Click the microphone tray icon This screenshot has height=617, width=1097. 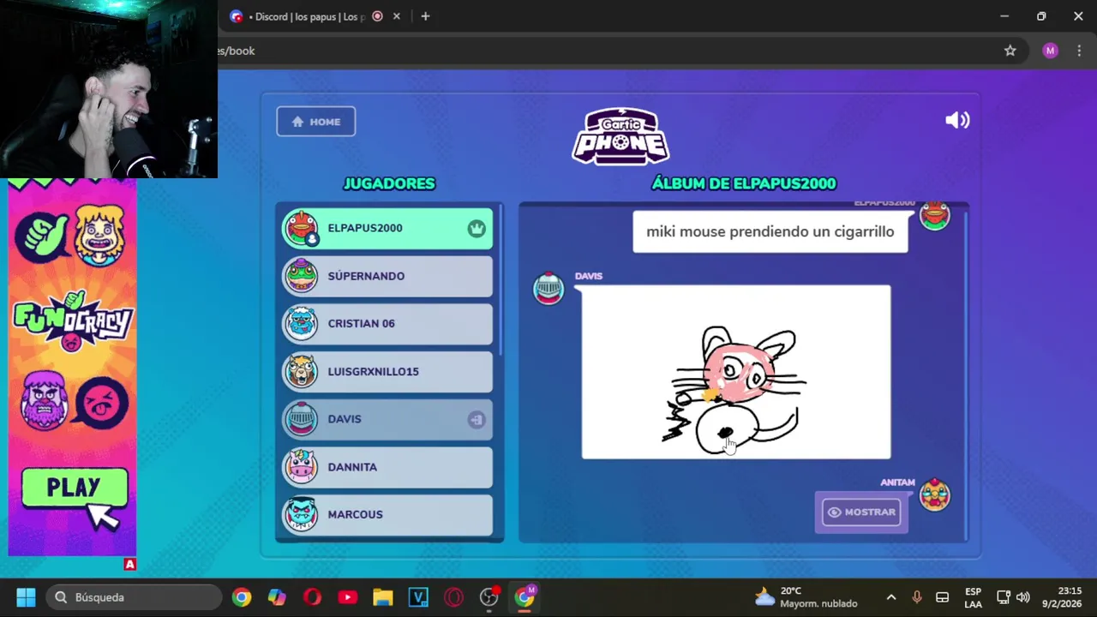pyautogui.click(x=916, y=597)
